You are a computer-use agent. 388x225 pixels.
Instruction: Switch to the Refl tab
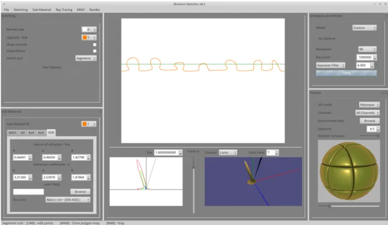[x=31, y=133]
